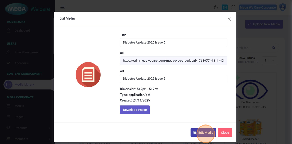This screenshot has width=292, height=144.
Task: Toggle dark mode with moon icon
Action: pos(216,8)
